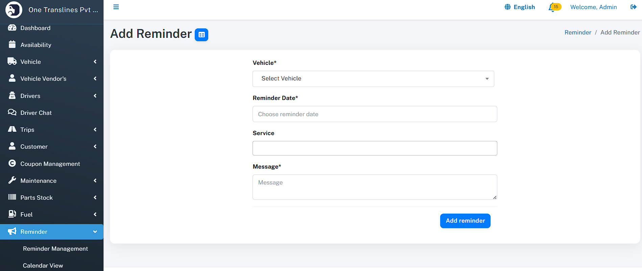Click the globe language icon
Screen dimensions: 642x271
tap(507, 7)
